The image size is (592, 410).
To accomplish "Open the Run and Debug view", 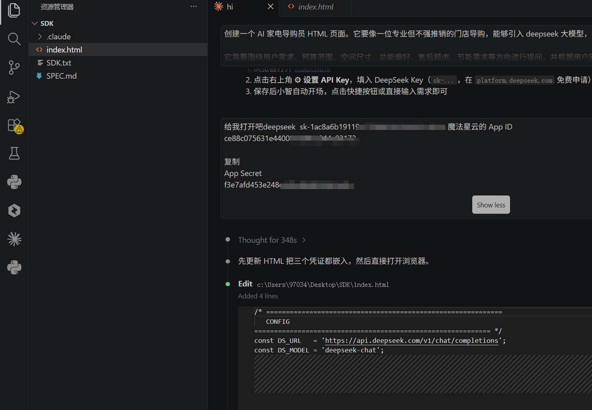I will point(14,97).
